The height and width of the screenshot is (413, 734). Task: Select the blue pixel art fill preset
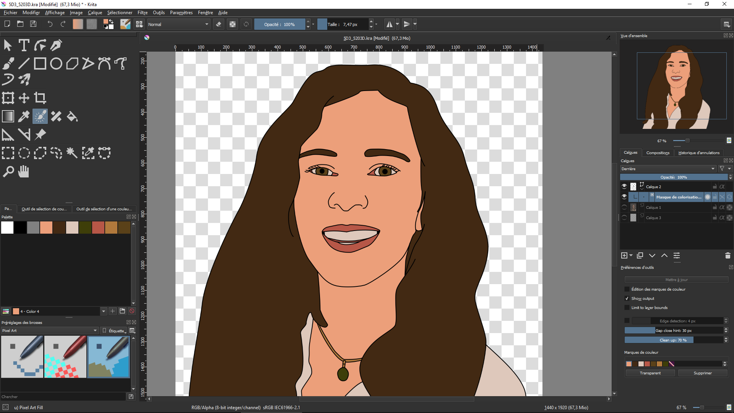109,357
